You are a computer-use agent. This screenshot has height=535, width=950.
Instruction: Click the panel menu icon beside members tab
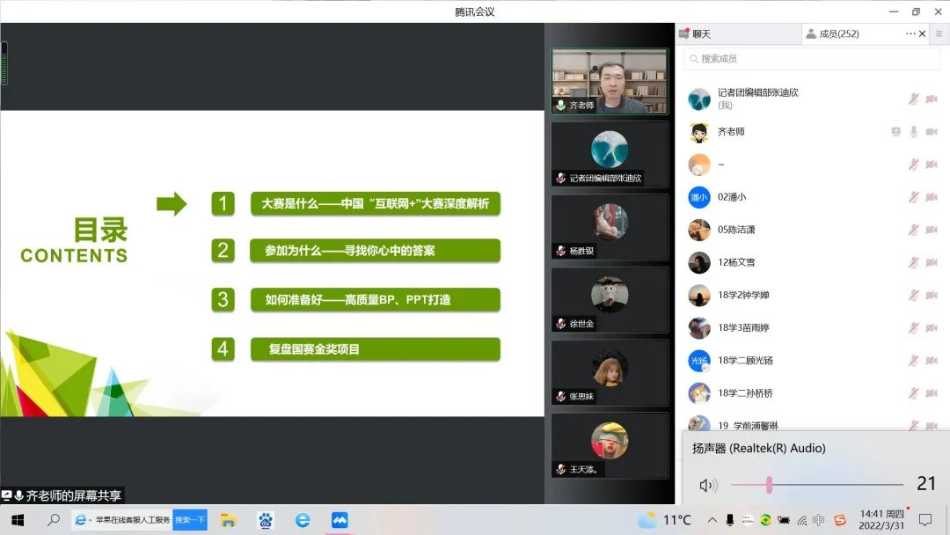939,33
